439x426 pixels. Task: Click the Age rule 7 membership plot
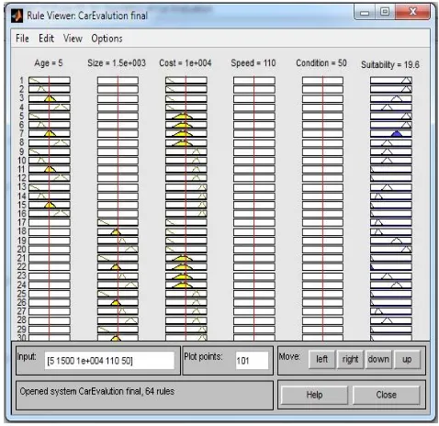click(50, 134)
